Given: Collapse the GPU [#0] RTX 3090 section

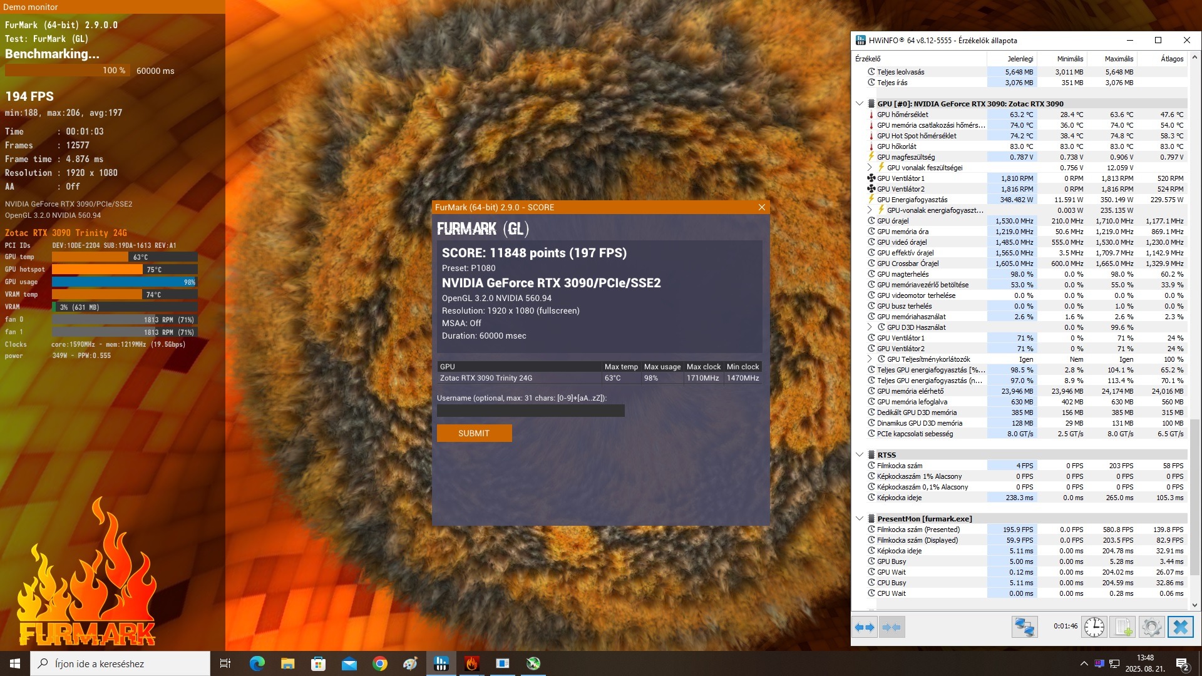Looking at the screenshot, I should [x=860, y=104].
